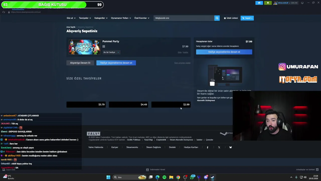Viewport: 321px width, 181px height.
Task: Open Hediye Kartları footer link
Action: click(191, 147)
